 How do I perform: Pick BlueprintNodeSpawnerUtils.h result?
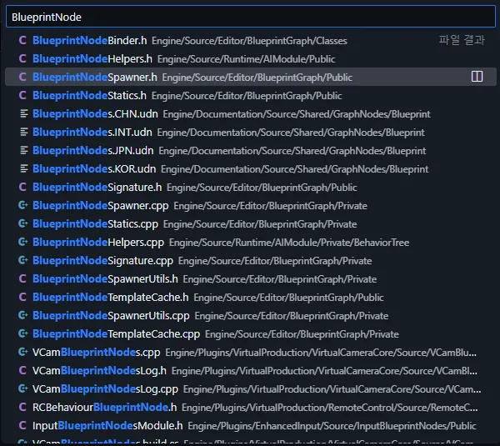(x=251, y=278)
